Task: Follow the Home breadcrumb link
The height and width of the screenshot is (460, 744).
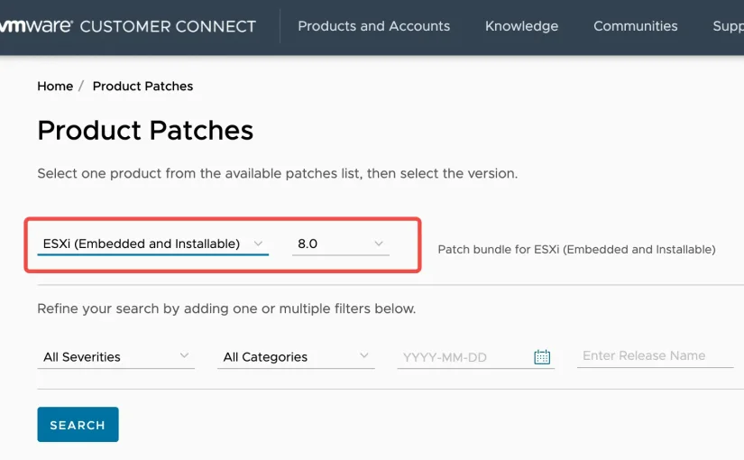Action: tap(55, 87)
